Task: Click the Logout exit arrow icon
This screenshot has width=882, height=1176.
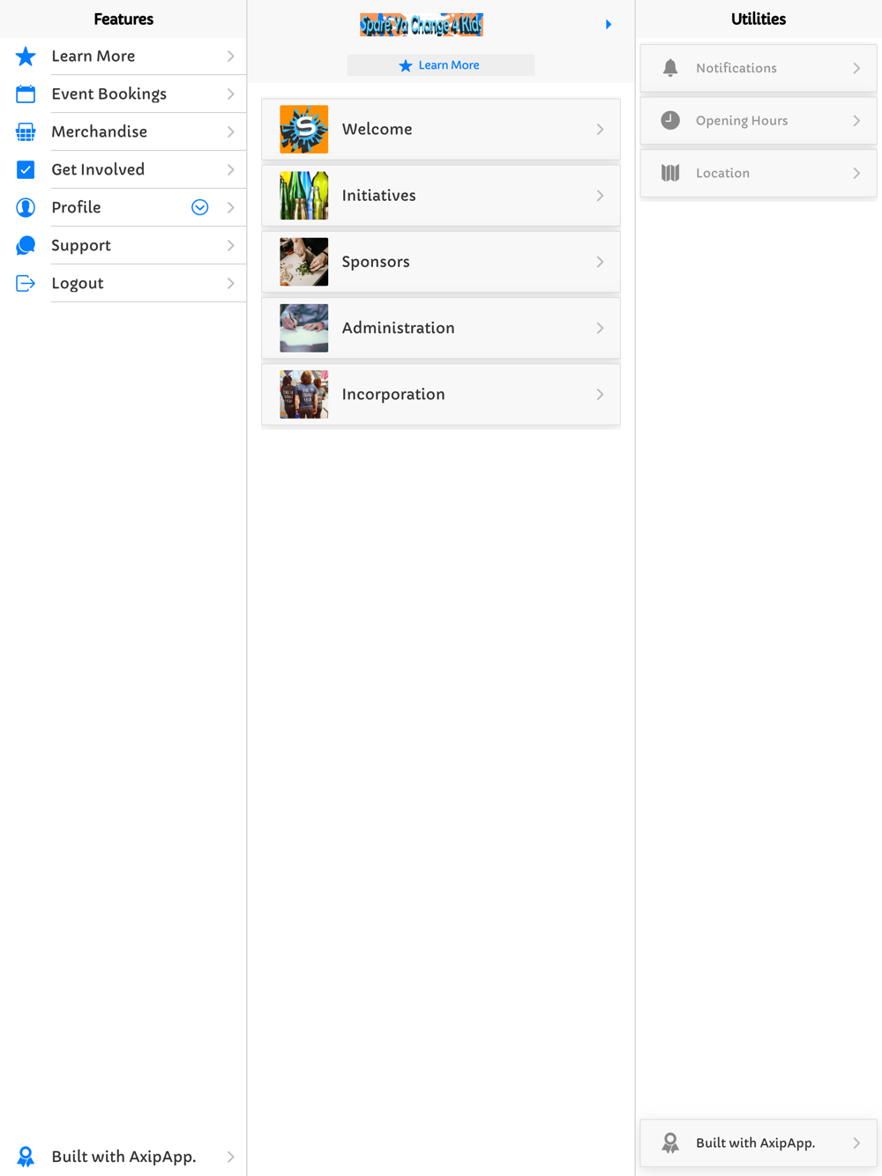Action: click(26, 284)
